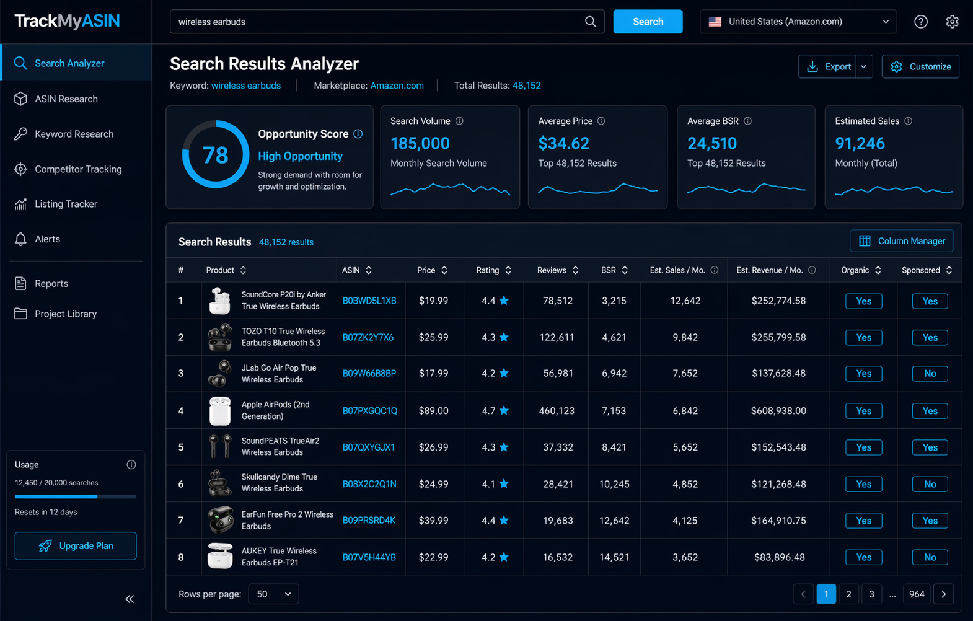This screenshot has width=973, height=621.
Task: Collapse the sidebar with double-chevron icon
Action: coord(130,599)
